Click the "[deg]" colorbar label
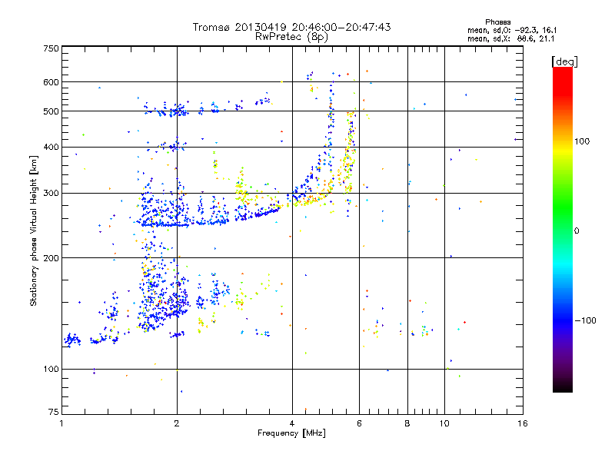 click(564, 61)
